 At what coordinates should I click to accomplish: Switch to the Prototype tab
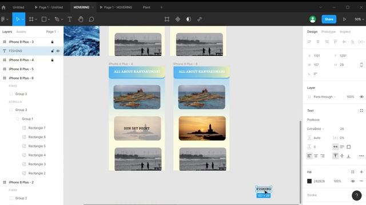click(328, 32)
